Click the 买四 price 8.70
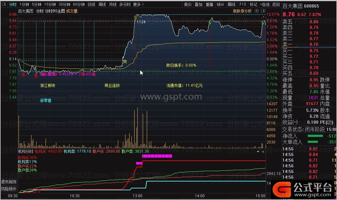This screenshot has height=200, width=337. tap(314, 68)
